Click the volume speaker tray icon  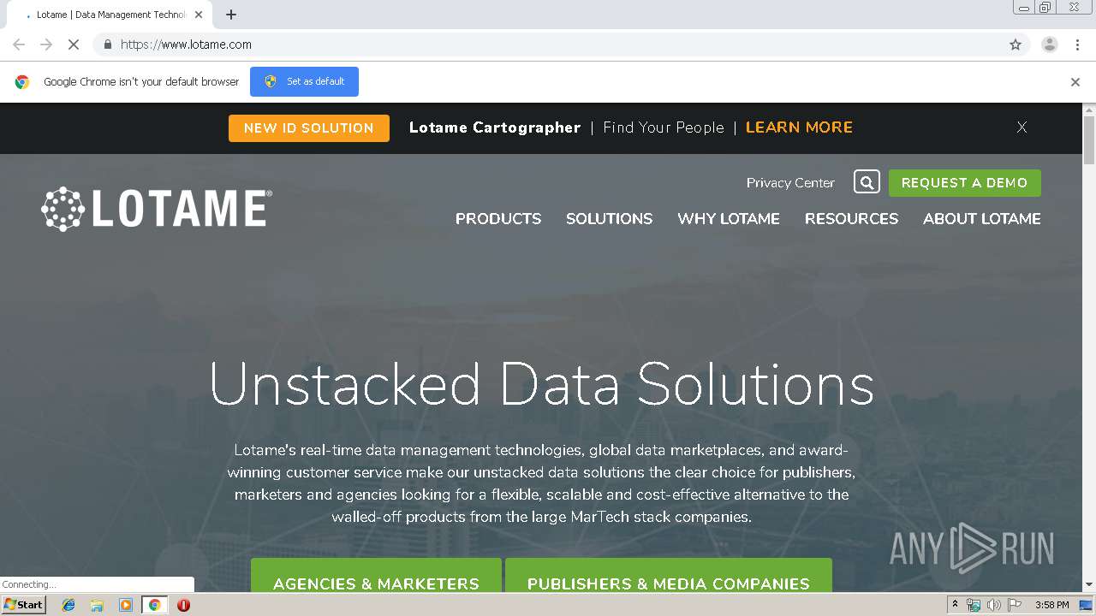(994, 605)
